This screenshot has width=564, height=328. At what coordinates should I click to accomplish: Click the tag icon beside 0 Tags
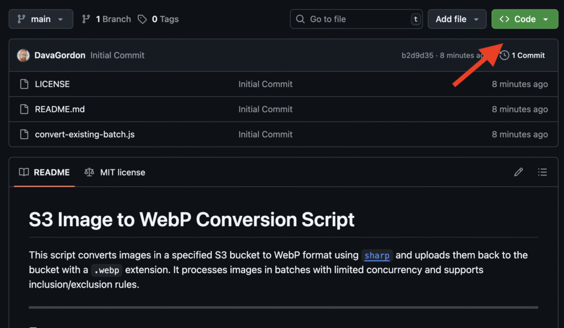point(142,19)
